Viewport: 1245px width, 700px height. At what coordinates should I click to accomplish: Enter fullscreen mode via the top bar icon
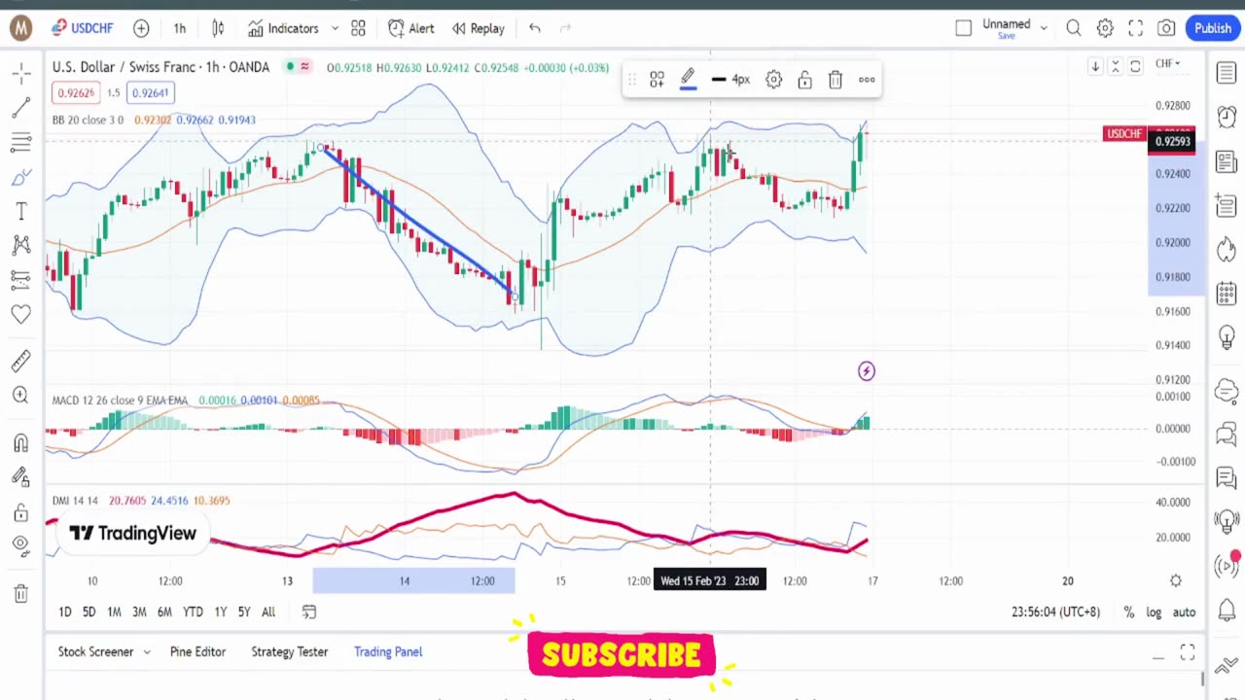1135,28
